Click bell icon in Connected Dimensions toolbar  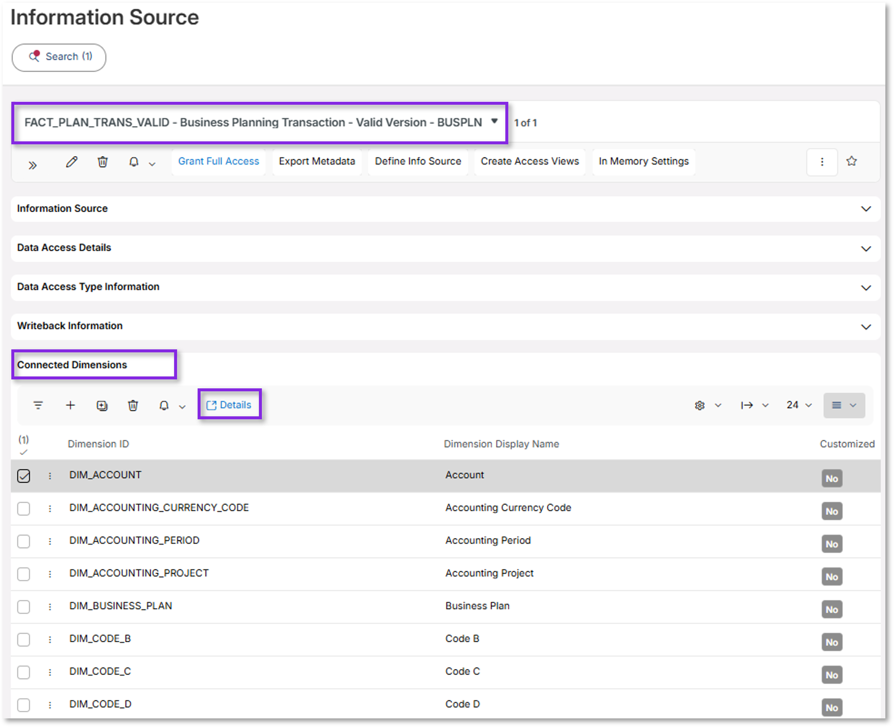(164, 405)
